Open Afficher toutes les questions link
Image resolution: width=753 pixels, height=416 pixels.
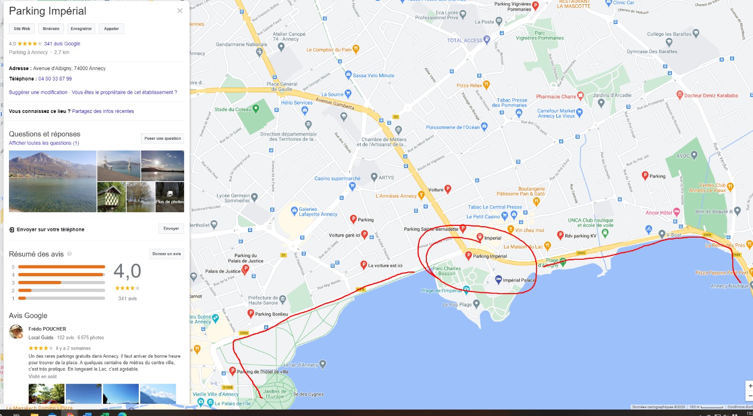point(44,143)
